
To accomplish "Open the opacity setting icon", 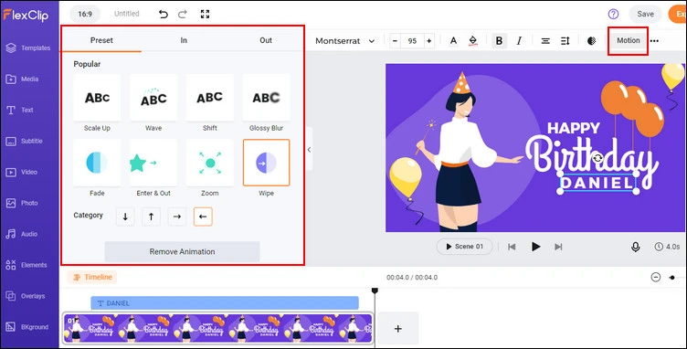I will coord(591,41).
